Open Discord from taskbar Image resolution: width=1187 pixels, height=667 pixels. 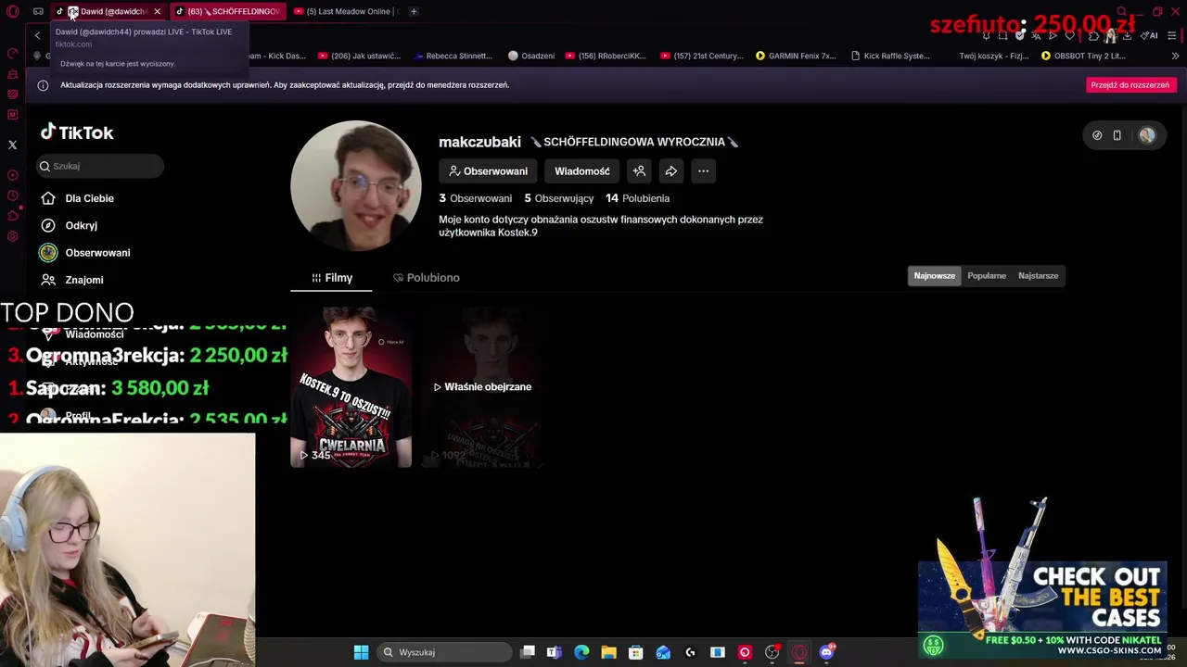[x=826, y=652]
